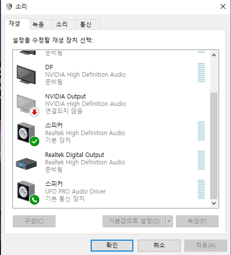Click the green checkmark badge on Realtek speaker
The width and height of the screenshot is (231, 255).
tap(34, 142)
